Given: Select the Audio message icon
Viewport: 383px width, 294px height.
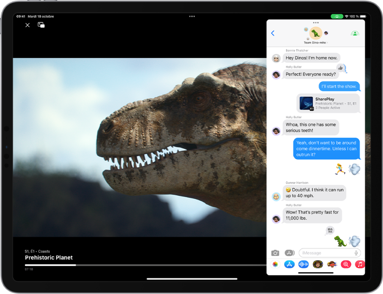Looking at the screenshot, I should point(303,264).
